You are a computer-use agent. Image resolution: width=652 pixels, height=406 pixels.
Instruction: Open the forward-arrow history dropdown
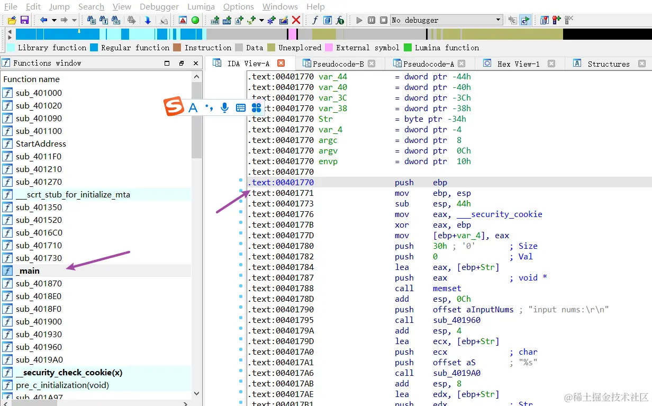pos(74,20)
